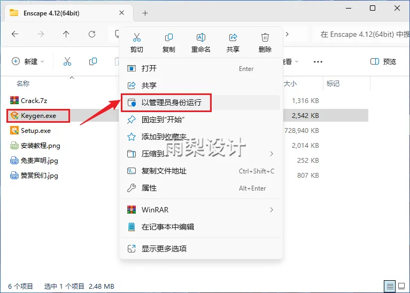Select 以管理员身份运行 menu entry
This screenshot has width=410, height=293.
(x=200, y=102)
